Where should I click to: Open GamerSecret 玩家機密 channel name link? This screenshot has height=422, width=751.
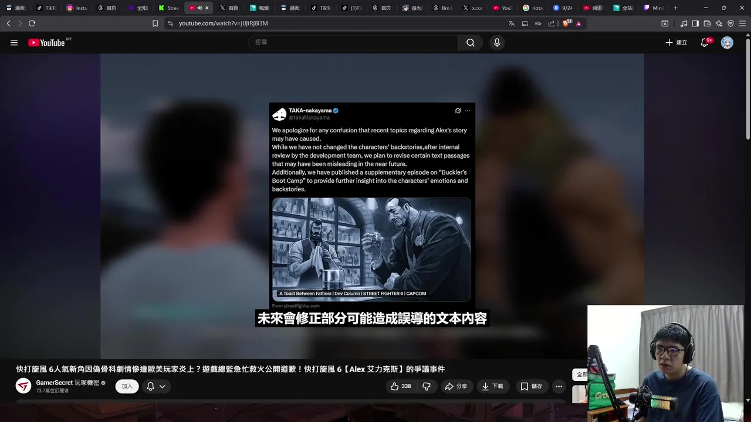(x=67, y=383)
